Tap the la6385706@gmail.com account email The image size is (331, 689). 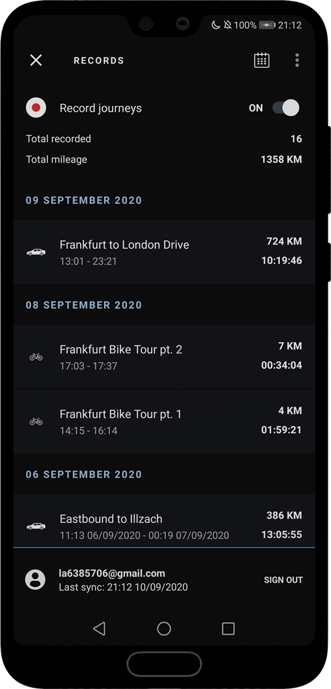pyautogui.click(x=112, y=573)
